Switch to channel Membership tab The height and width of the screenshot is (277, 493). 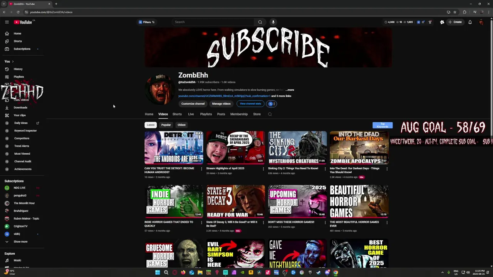click(239, 114)
